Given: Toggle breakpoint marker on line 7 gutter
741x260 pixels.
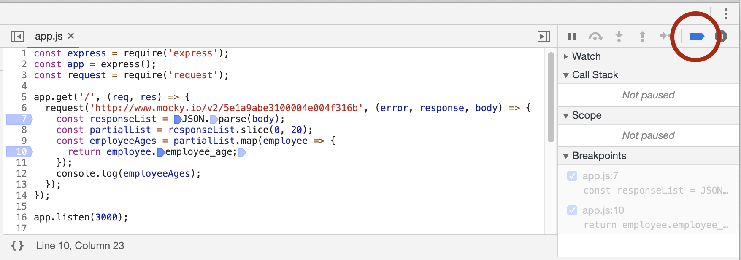Looking at the screenshot, I should coord(19,119).
